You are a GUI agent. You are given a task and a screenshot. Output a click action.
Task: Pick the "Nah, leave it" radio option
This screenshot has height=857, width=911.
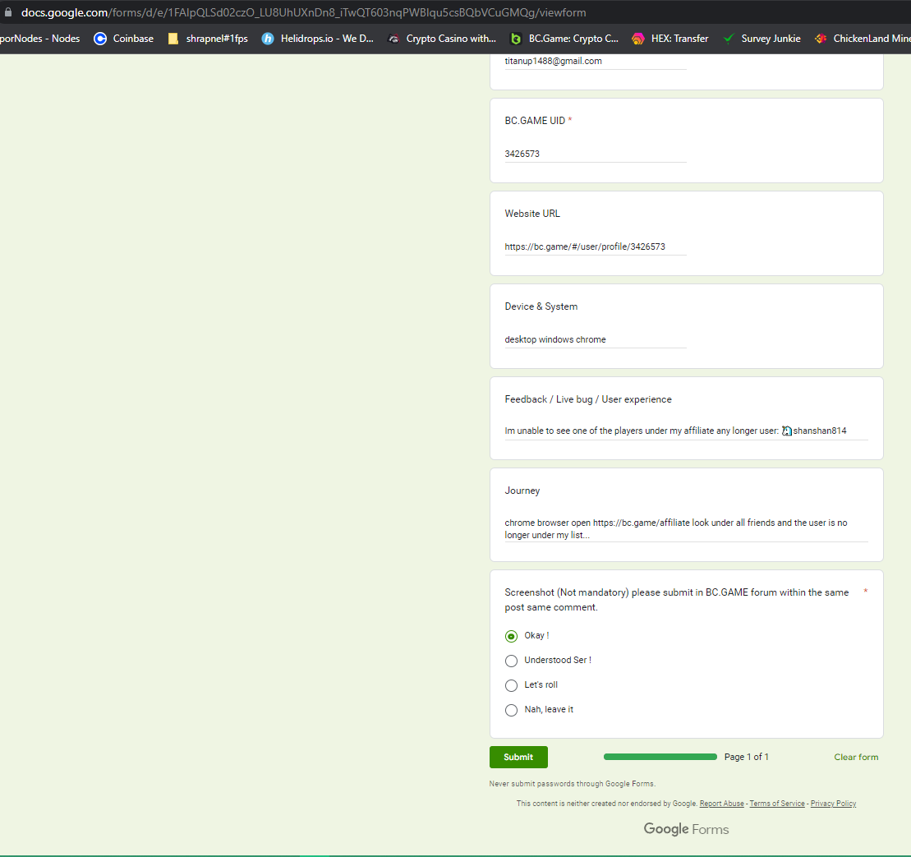click(x=511, y=710)
